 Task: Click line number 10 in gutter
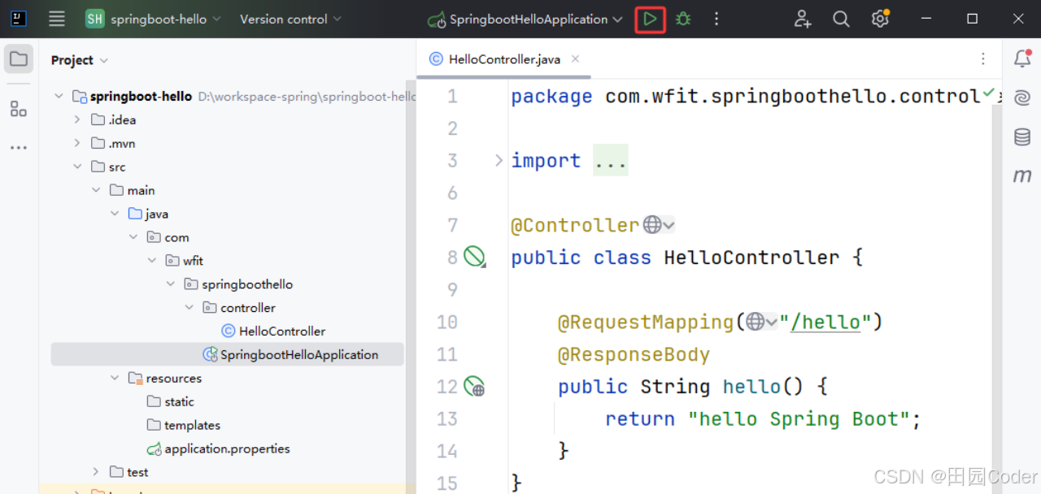coord(447,322)
